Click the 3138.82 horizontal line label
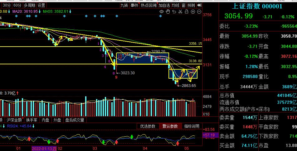 [195, 61]
